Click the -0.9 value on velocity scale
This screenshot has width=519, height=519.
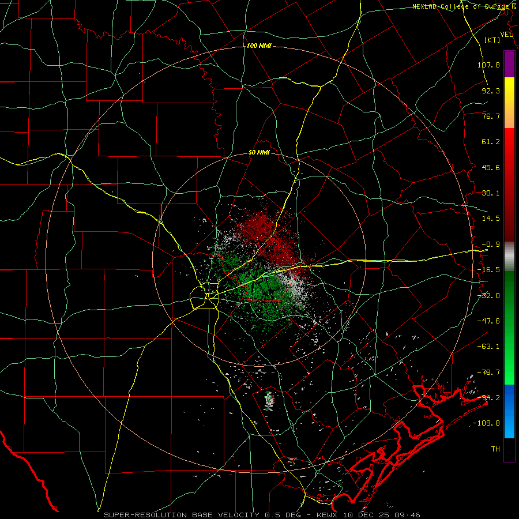coord(491,245)
